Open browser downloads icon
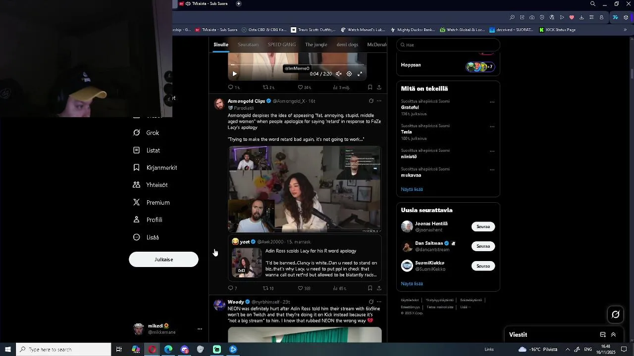 click(581, 17)
